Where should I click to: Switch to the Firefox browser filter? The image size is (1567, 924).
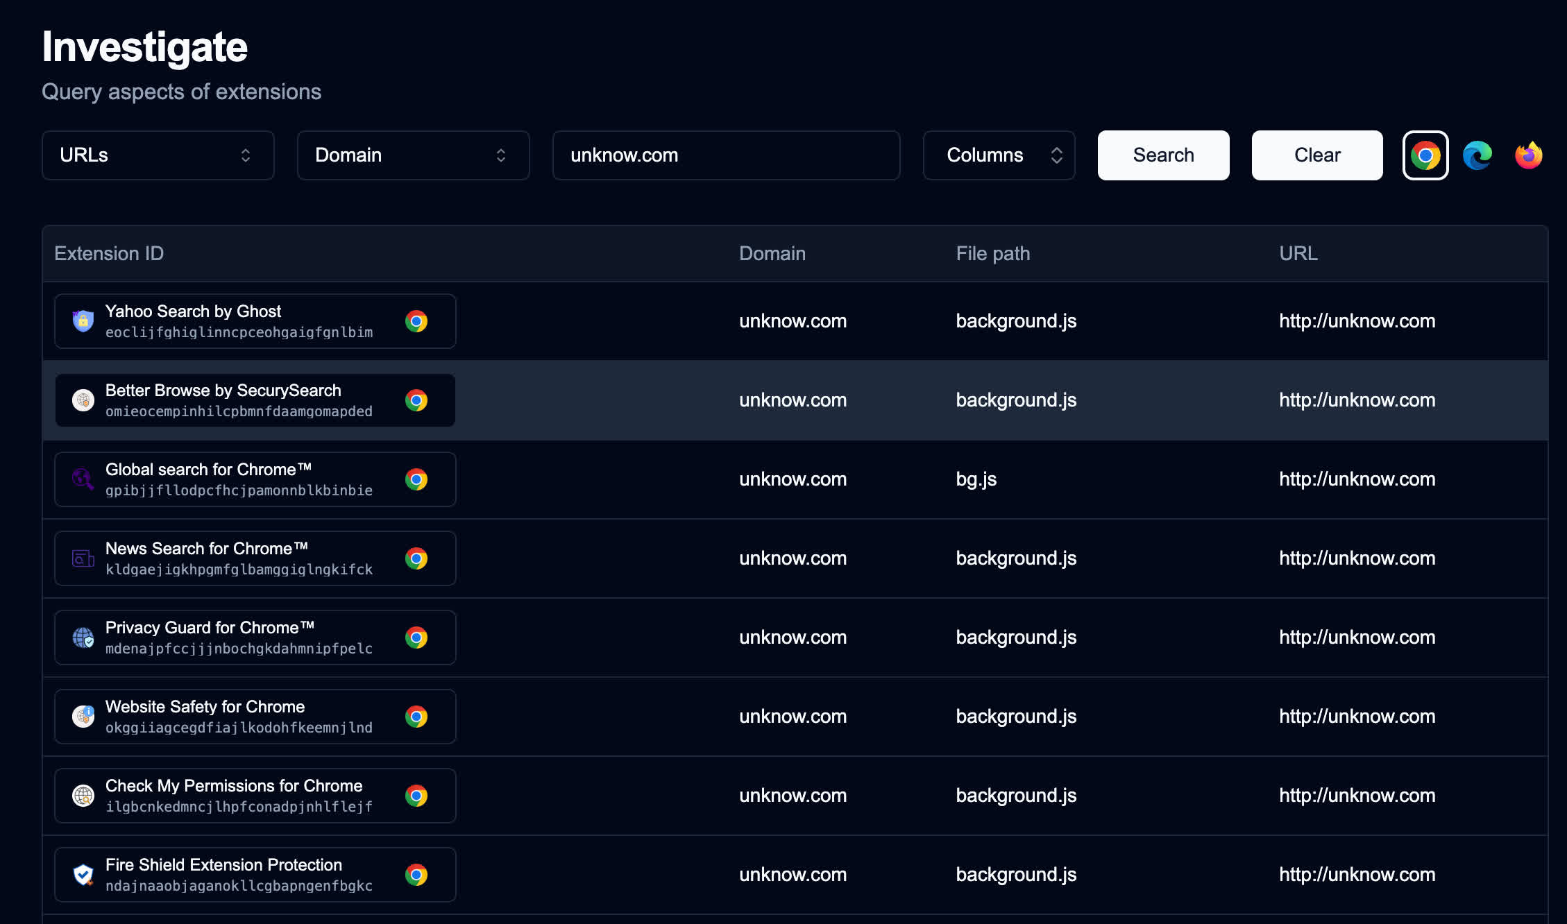1528,155
